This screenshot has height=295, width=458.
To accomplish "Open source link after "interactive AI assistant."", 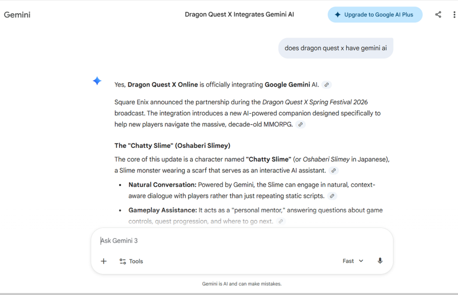I will [x=333, y=171].
